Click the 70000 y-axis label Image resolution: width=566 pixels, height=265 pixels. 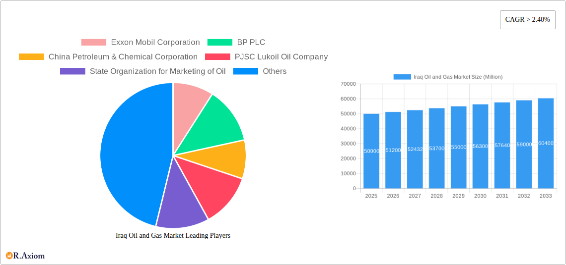(349, 84)
